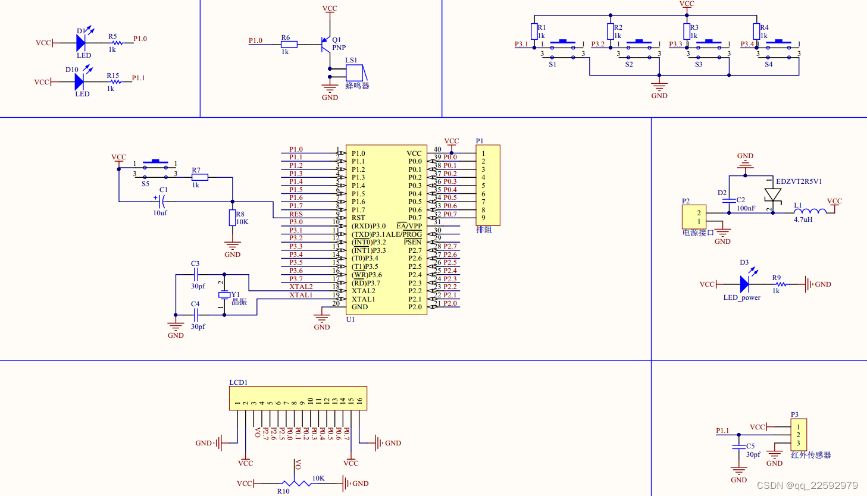Select the LS1 buzzer symbol
Screen dimensions: 867x496
click(355, 73)
